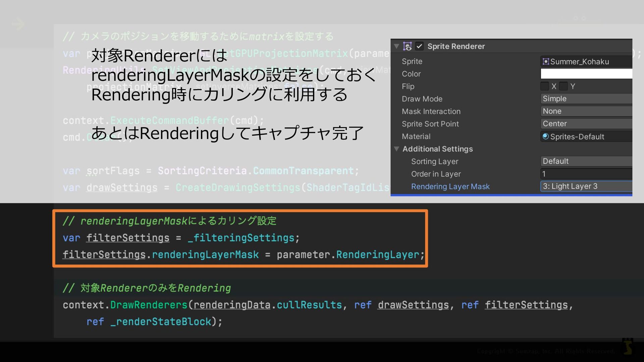Click the Draw Mode label
The image size is (644, 362).
(x=422, y=99)
